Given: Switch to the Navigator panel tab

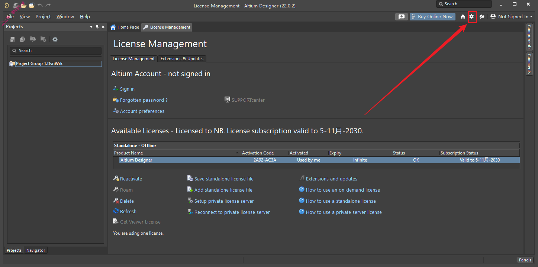Looking at the screenshot, I should tap(36, 250).
